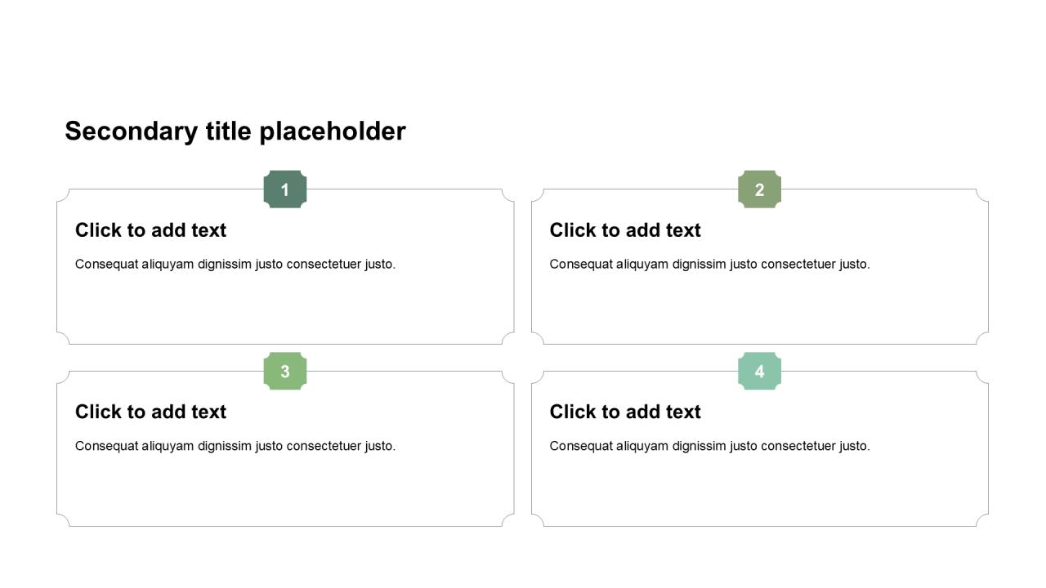Select the dark green number 1 badge
This screenshot has height=588, width=1046.
tap(285, 189)
